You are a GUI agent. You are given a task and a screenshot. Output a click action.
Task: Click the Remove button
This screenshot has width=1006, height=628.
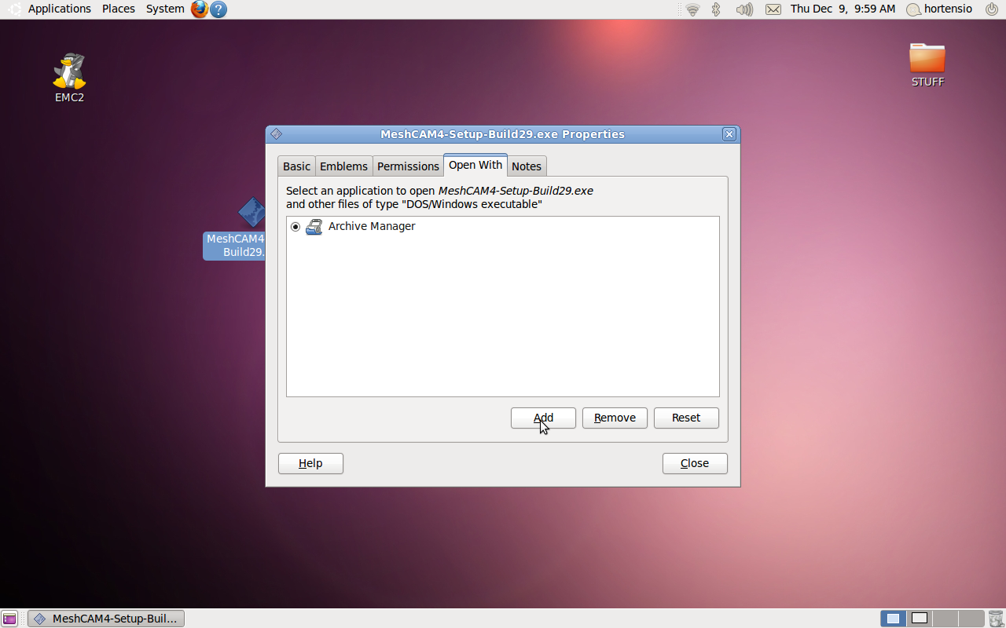click(x=615, y=418)
